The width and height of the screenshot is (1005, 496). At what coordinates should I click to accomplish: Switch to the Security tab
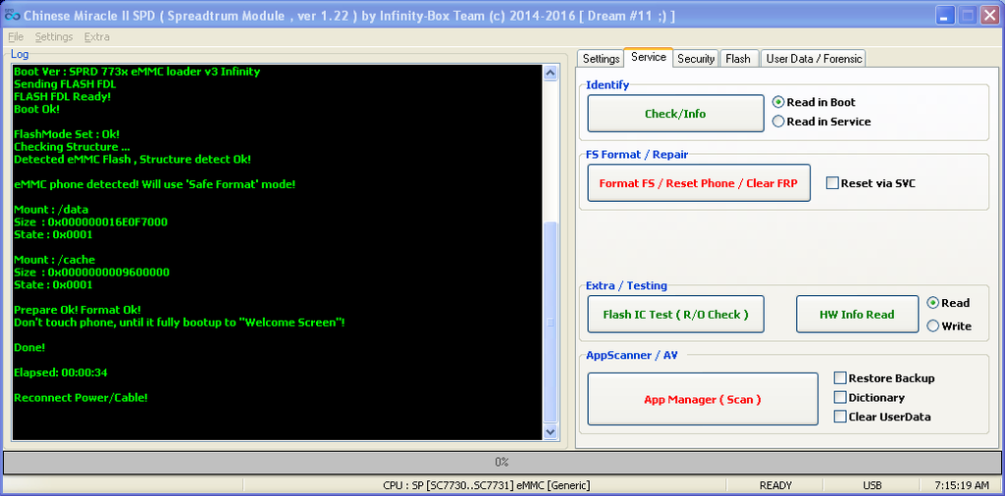(696, 59)
